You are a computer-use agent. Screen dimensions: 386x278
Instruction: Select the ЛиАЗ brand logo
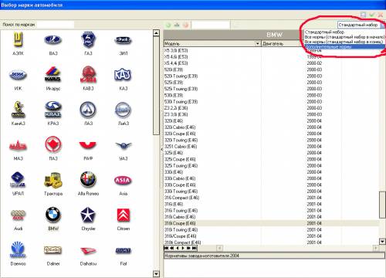123,110
